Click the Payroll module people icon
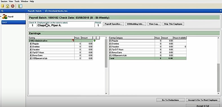 tap(5, 17)
